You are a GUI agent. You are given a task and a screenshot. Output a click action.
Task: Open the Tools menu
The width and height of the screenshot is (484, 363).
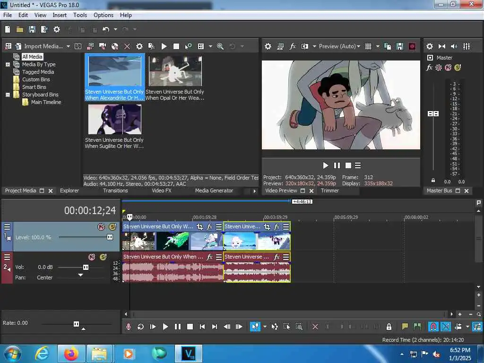pyautogui.click(x=80, y=15)
